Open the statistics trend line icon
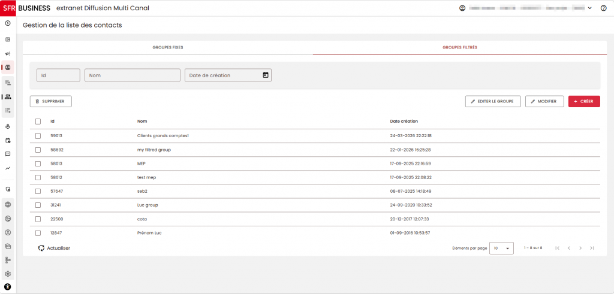614x294 pixels. click(x=8, y=168)
